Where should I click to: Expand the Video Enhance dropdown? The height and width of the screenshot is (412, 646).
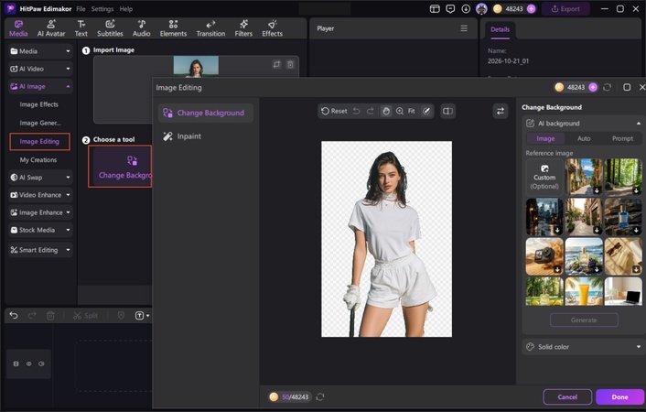[x=40, y=195]
